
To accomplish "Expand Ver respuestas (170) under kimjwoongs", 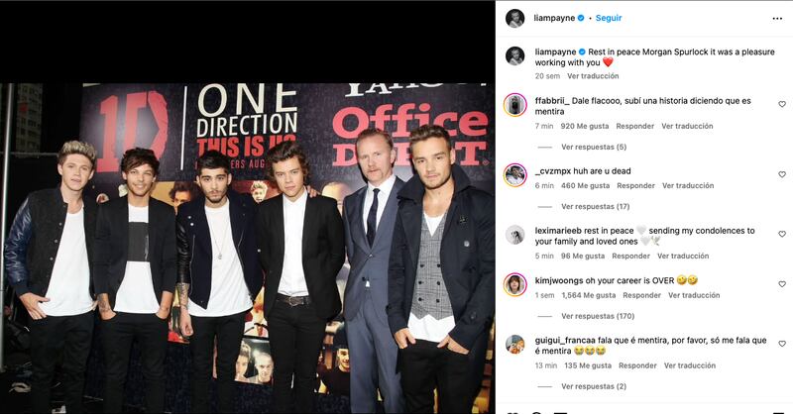I will tap(598, 316).
